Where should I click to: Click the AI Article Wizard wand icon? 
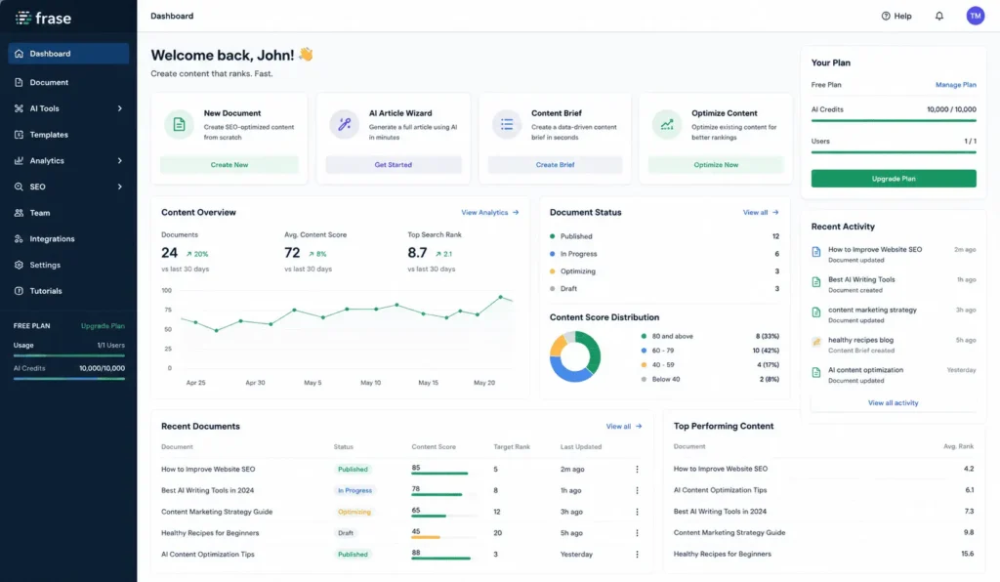click(345, 124)
